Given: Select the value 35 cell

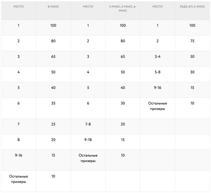Looking at the screenshot, I should (x=53, y=103).
